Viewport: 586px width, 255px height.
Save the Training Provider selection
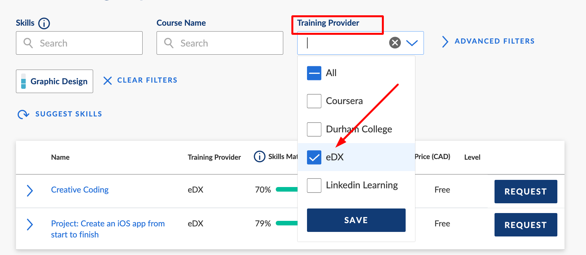(x=356, y=220)
